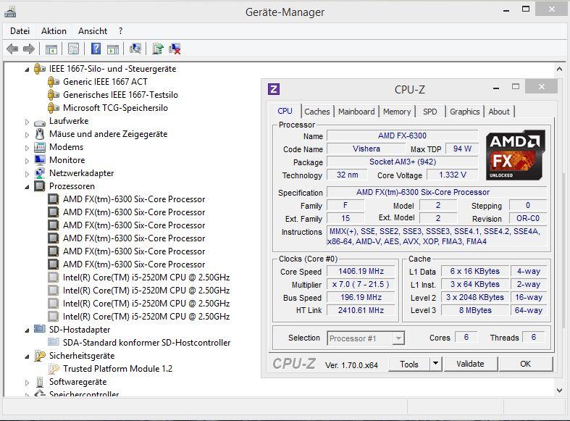The width and height of the screenshot is (570, 421).
Task: Click the Core Speed value 1406.19 MHz
Action: [361, 271]
